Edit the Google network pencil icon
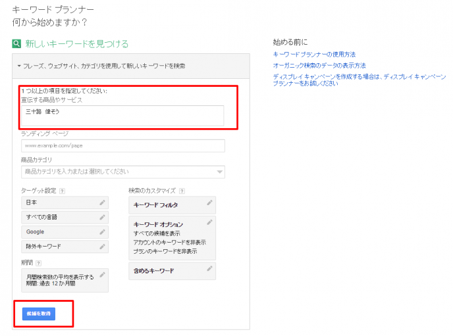453x336 pixels. 102,232
